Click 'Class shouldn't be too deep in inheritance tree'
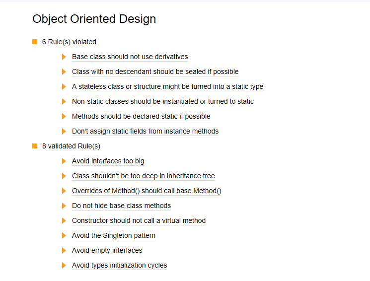 (143, 176)
